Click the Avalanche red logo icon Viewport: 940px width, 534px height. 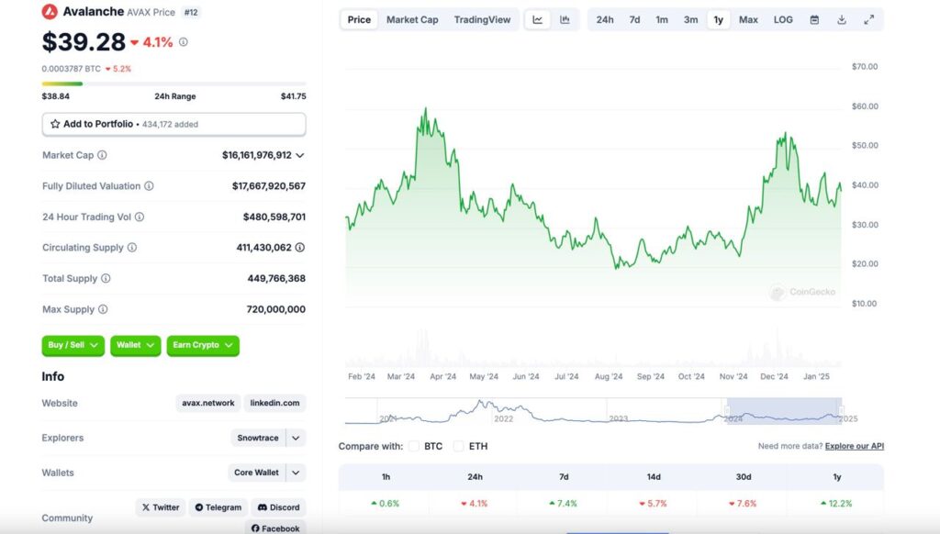coord(50,11)
